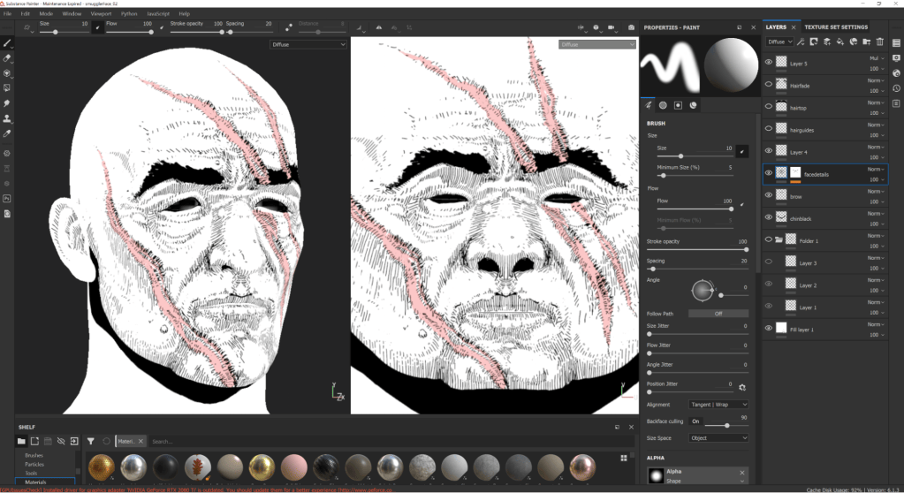904x493 pixels.
Task: Select the Eraser tool
Action: coord(7,58)
